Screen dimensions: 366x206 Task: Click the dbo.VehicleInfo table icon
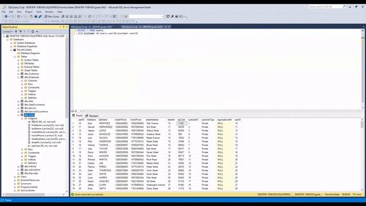[22, 170]
